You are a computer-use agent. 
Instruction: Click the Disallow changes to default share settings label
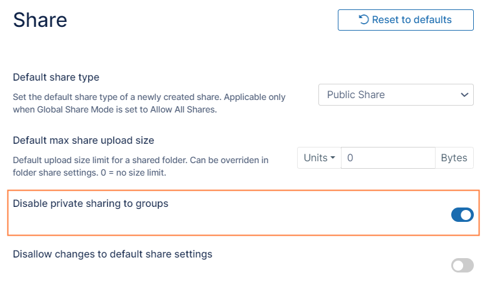coord(113,254)
